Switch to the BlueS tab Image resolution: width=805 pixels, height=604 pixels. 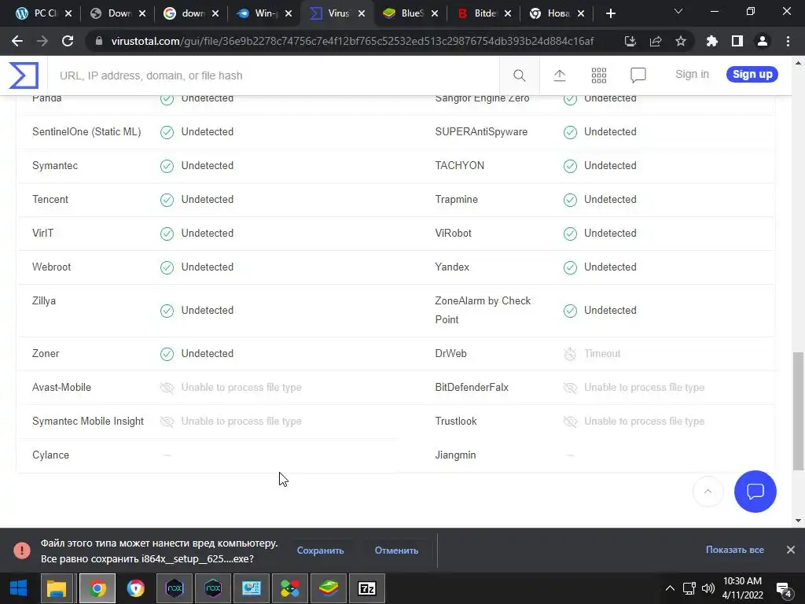click(410, 13)
